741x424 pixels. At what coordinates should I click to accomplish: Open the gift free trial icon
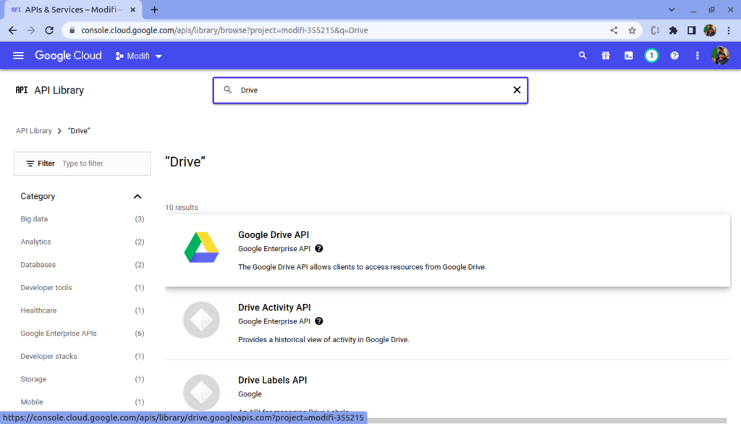point(606,56)
